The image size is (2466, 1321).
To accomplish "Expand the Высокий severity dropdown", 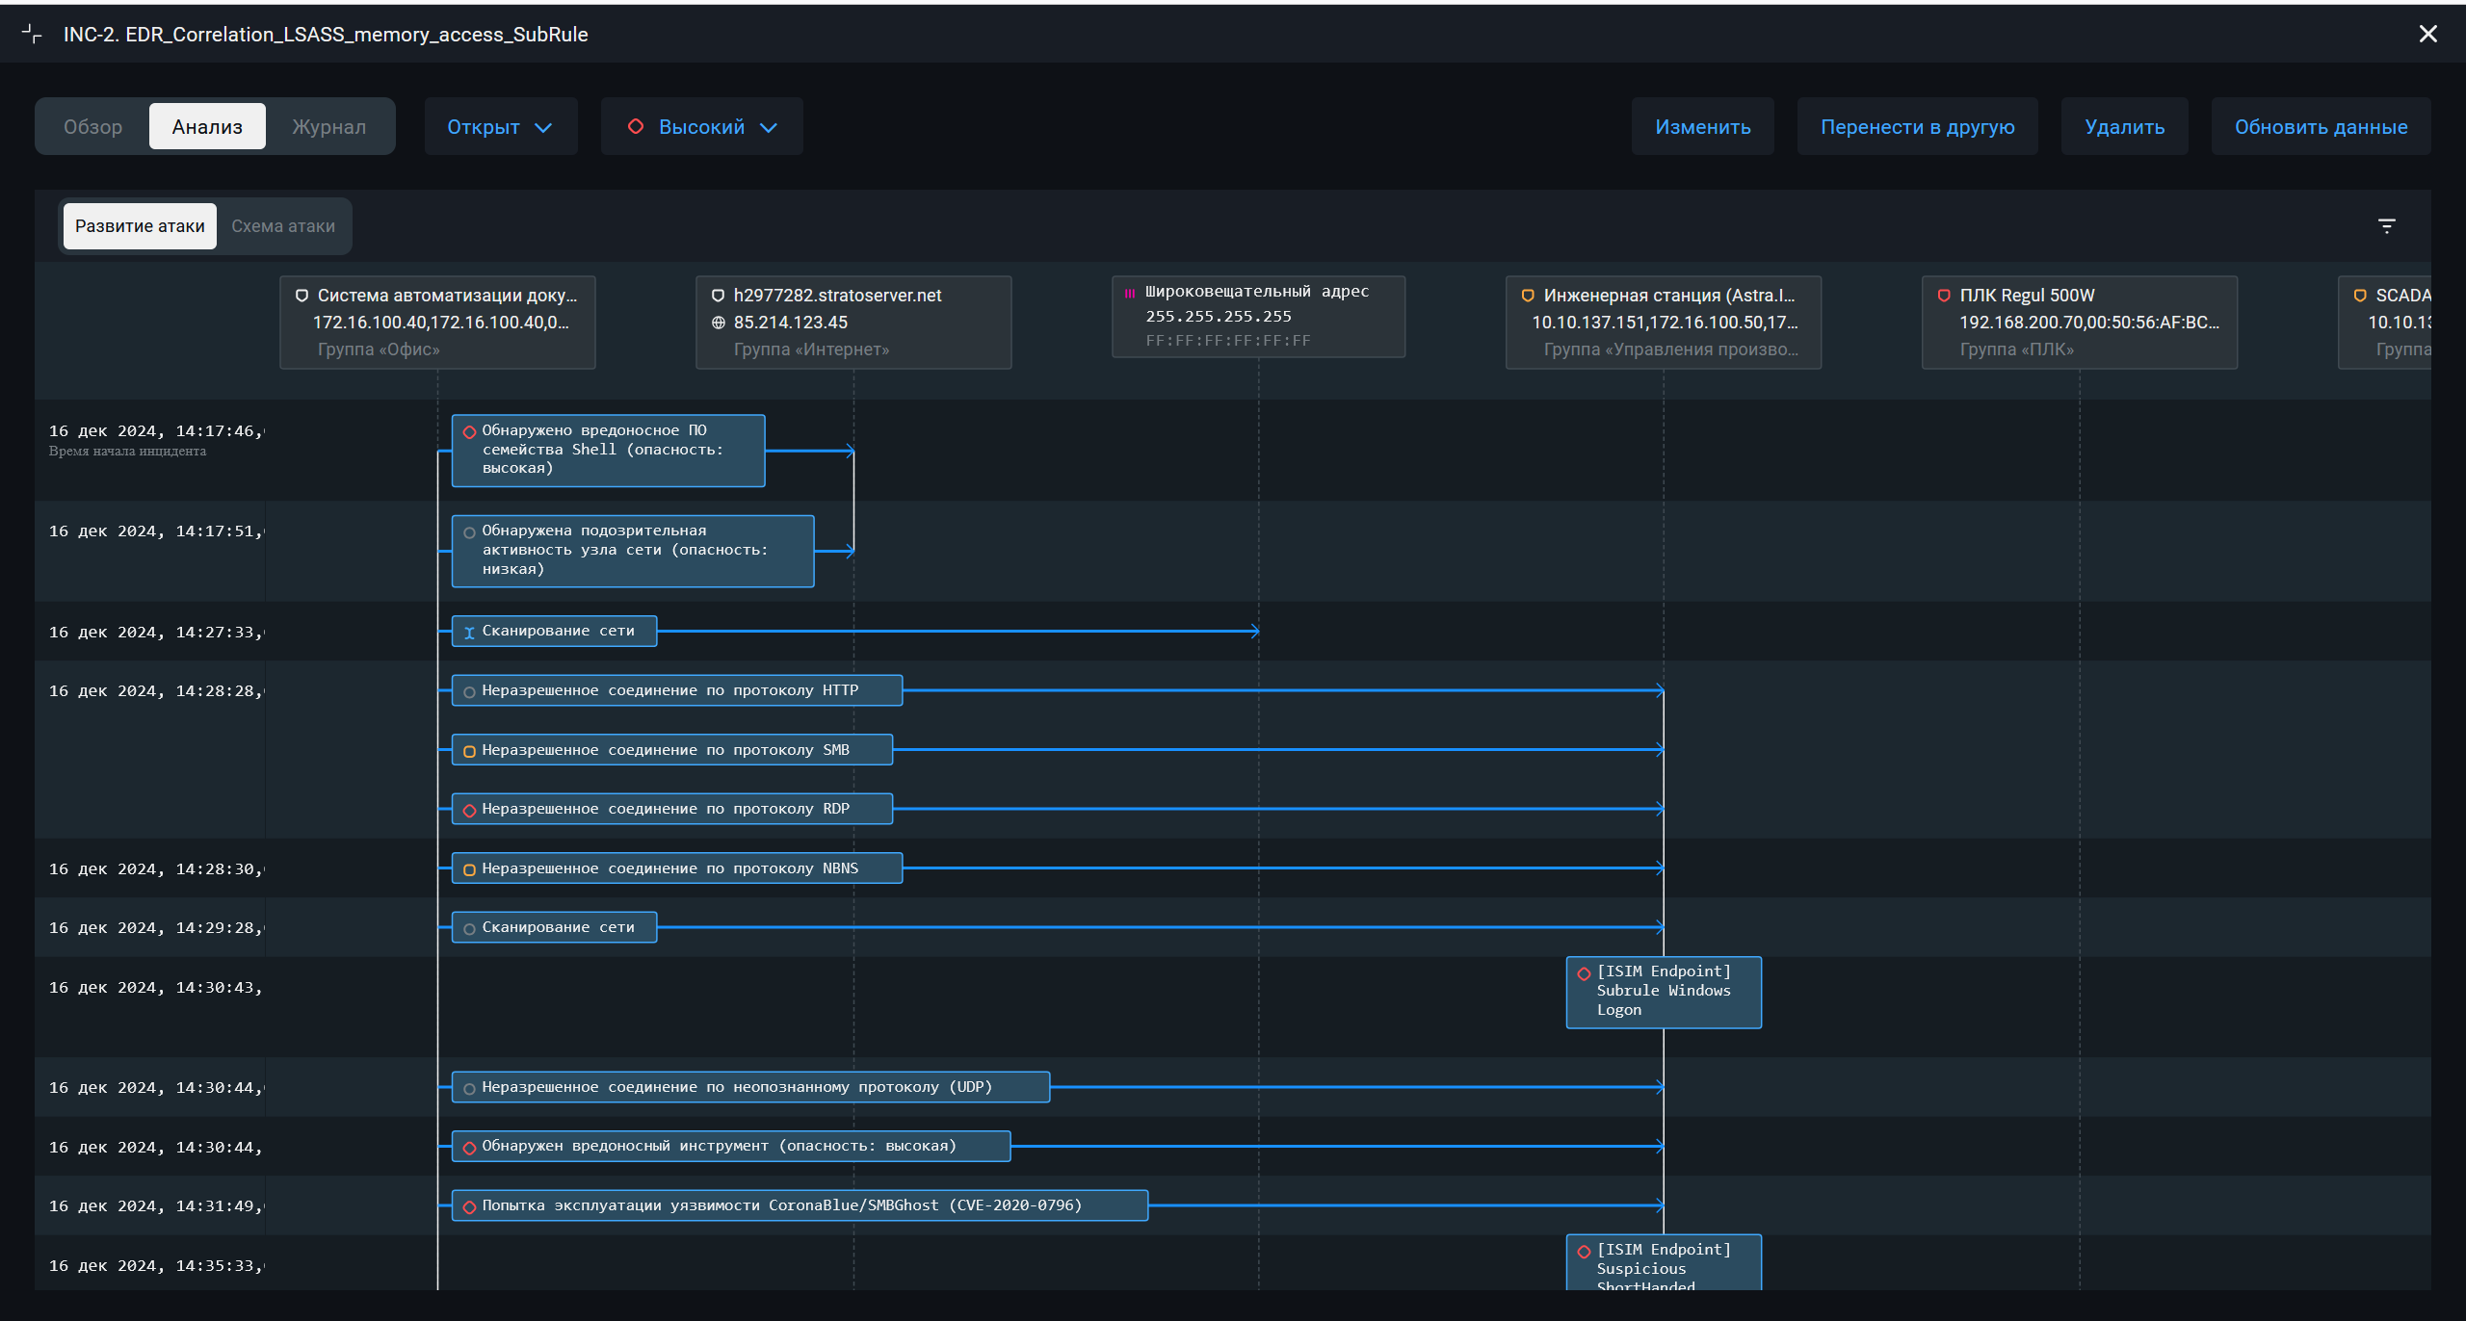I will [702, 127].
